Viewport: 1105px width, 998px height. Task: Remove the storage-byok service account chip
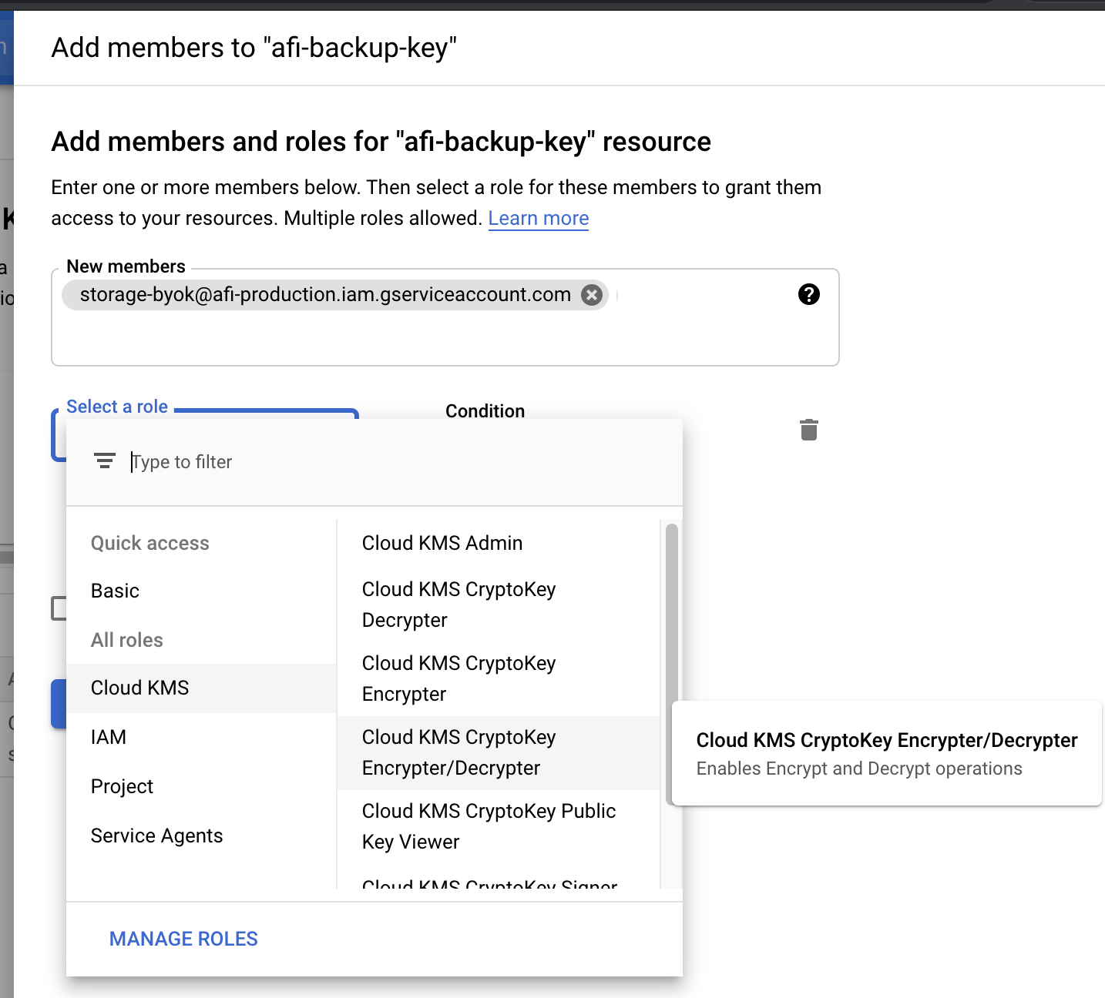tap(592, 295)
